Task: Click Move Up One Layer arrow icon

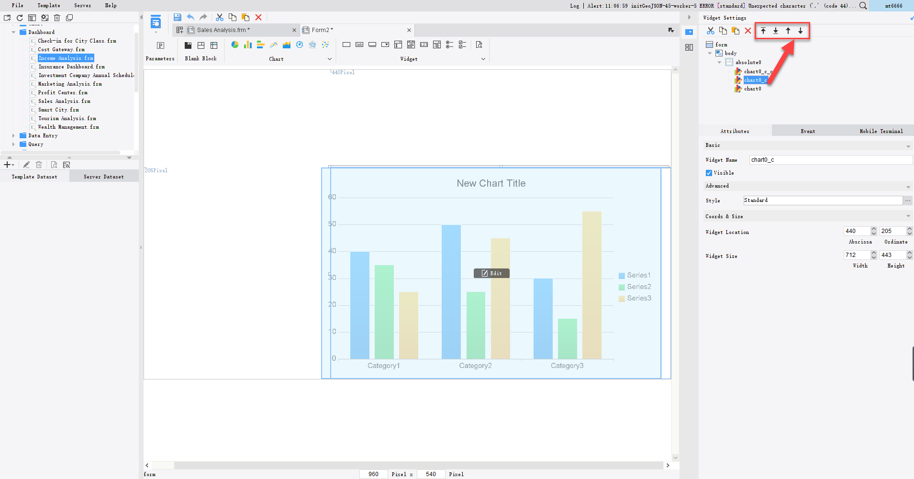Action: pos(788,31)
